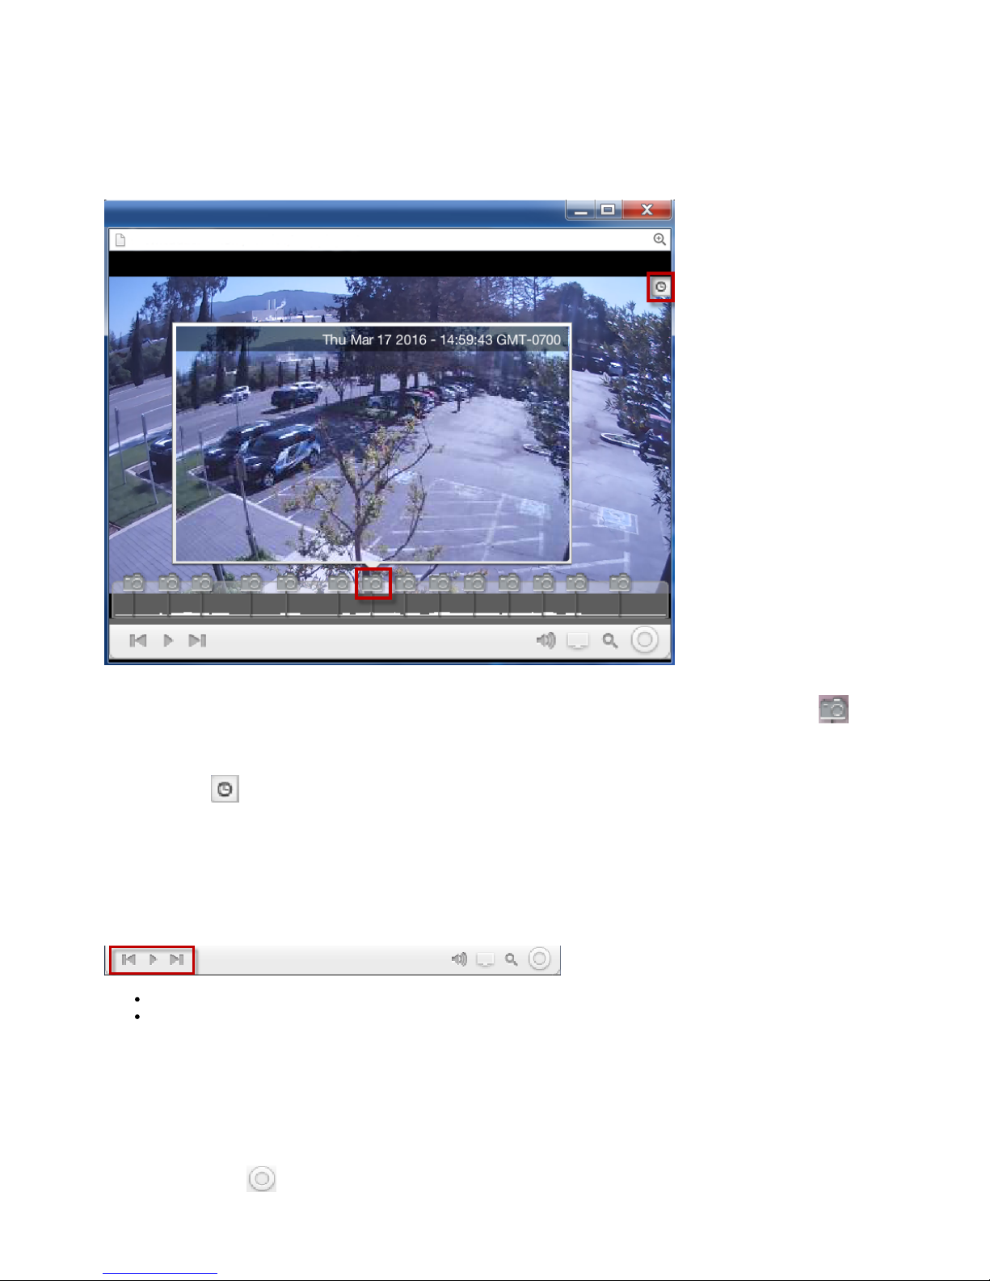Click the round record button in the standalone bar
The image size is (990, 1281).
[x=539, y=959]
